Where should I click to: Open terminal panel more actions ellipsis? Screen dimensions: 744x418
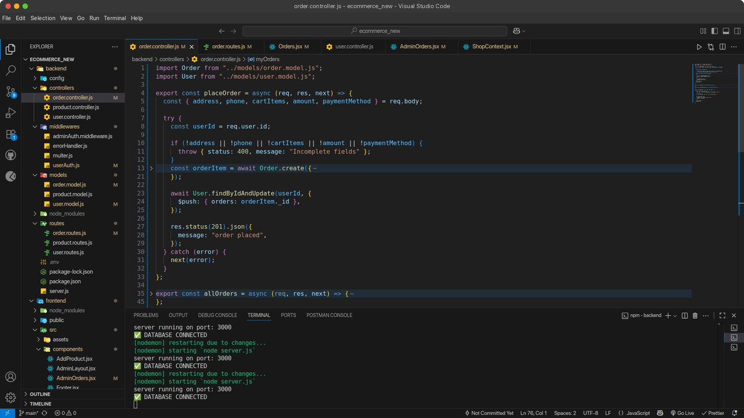point(706,315)
